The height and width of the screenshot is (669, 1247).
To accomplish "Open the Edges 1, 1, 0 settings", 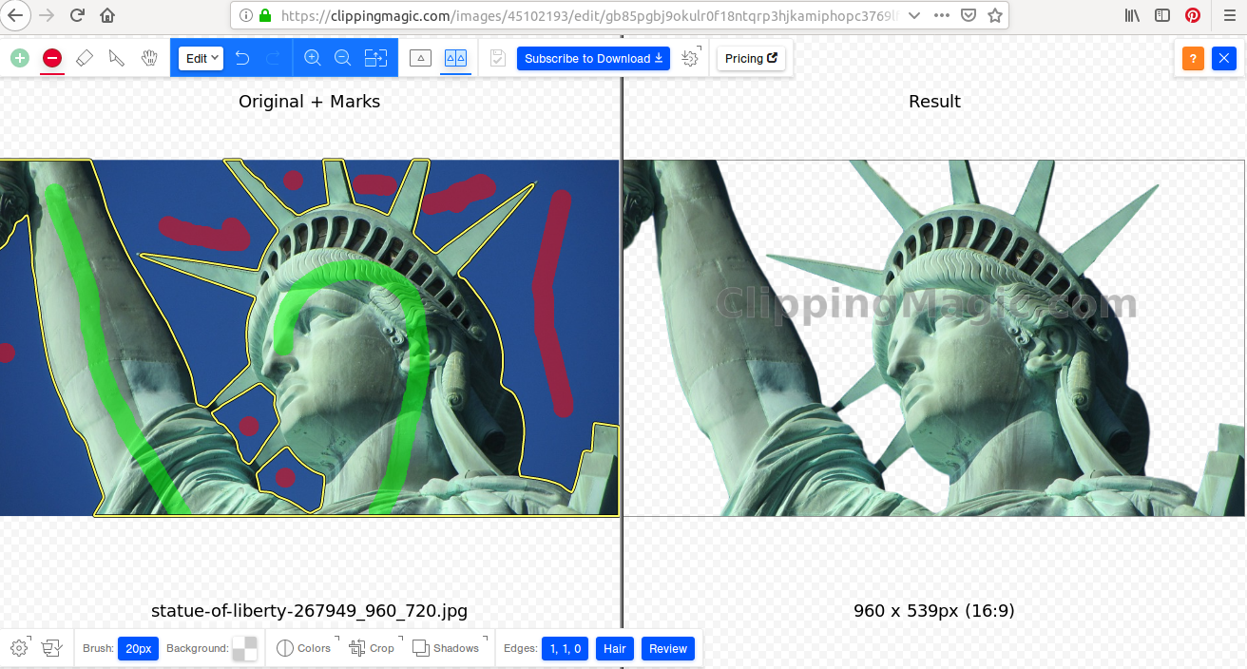I will coord(566,648).
